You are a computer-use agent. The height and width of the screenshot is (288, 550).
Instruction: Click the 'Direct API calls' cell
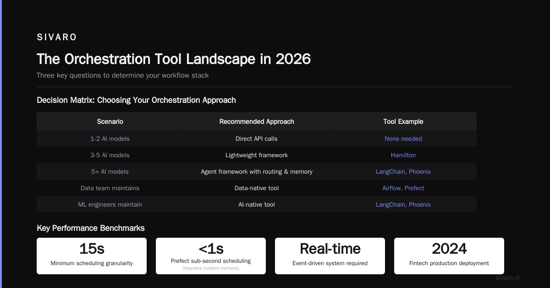[257, 139]
